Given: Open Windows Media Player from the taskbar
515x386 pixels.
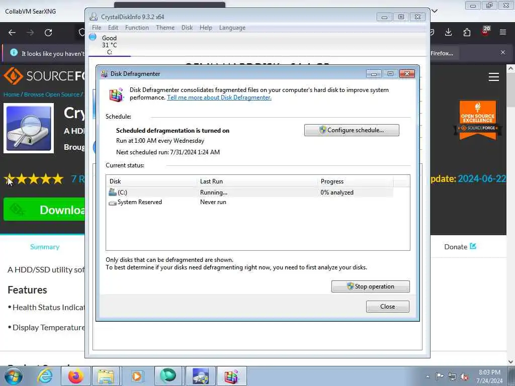Looking at the screenshot, I should pos(136,376).
